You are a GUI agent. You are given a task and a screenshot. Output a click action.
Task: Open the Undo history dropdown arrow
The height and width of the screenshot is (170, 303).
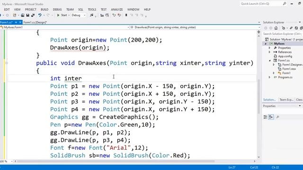tap(44, 15)
